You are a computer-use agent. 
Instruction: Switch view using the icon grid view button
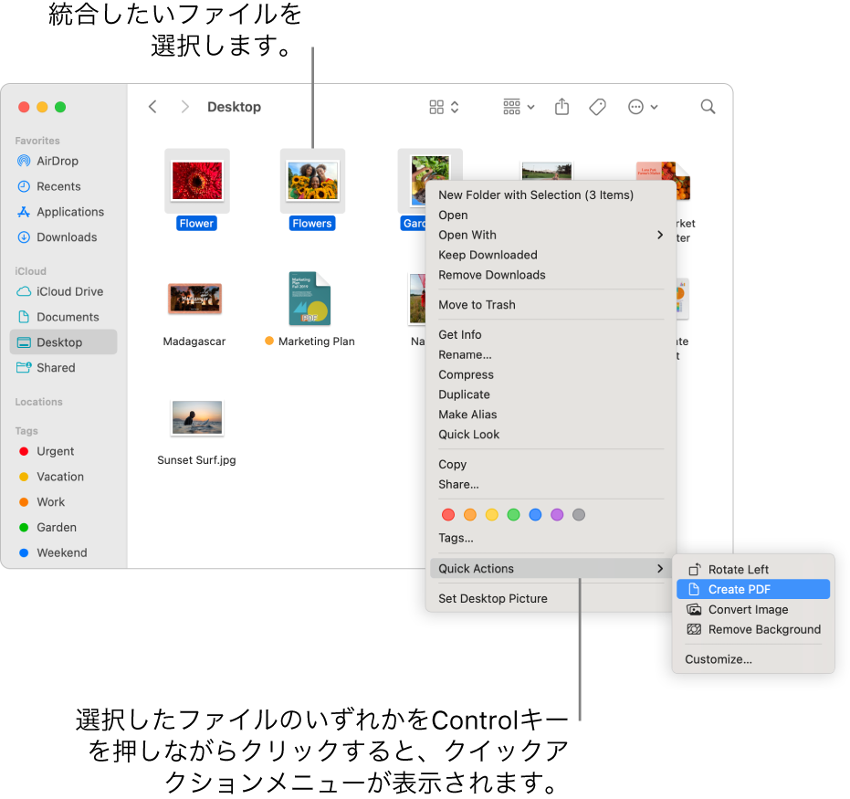pos(444,107)
